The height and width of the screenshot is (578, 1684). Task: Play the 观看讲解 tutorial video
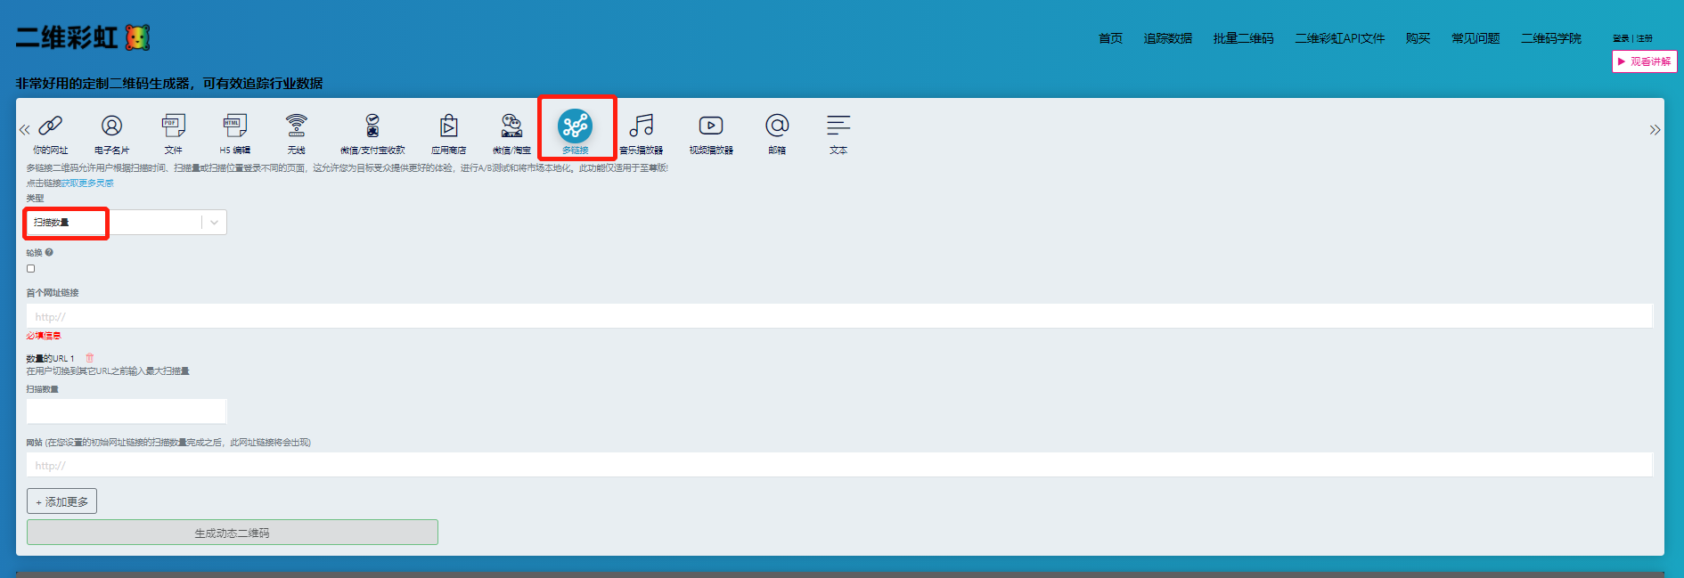(x=1645, y=61)
